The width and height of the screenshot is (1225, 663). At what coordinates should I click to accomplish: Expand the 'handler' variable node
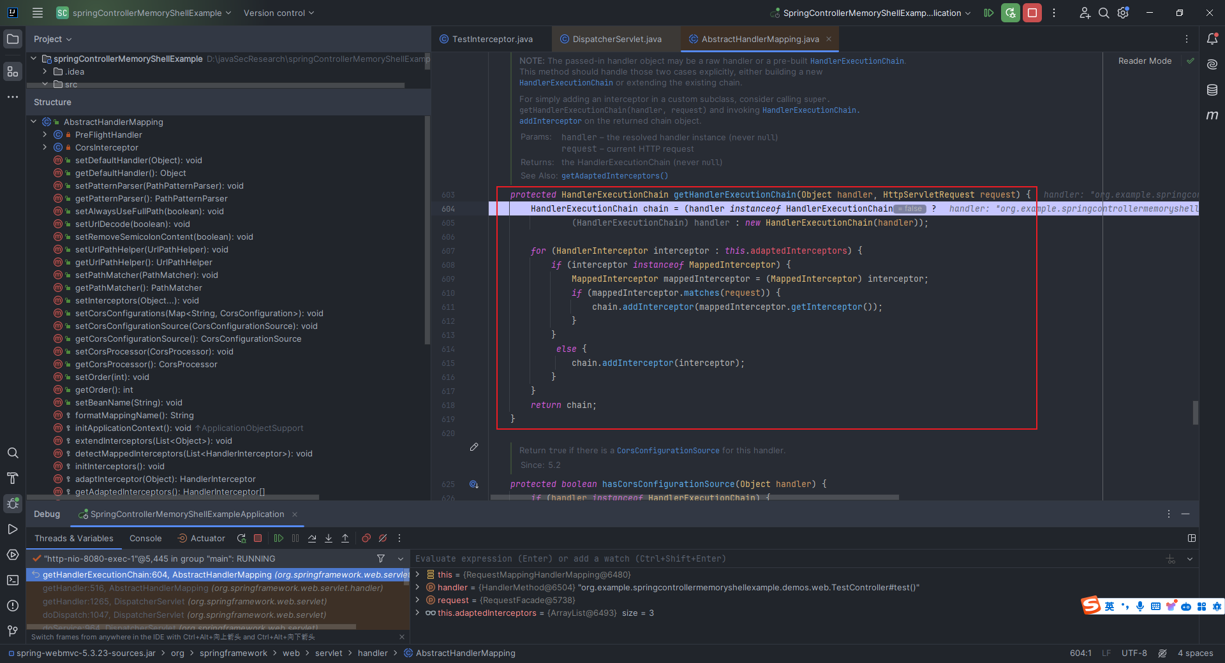point(418,588)
